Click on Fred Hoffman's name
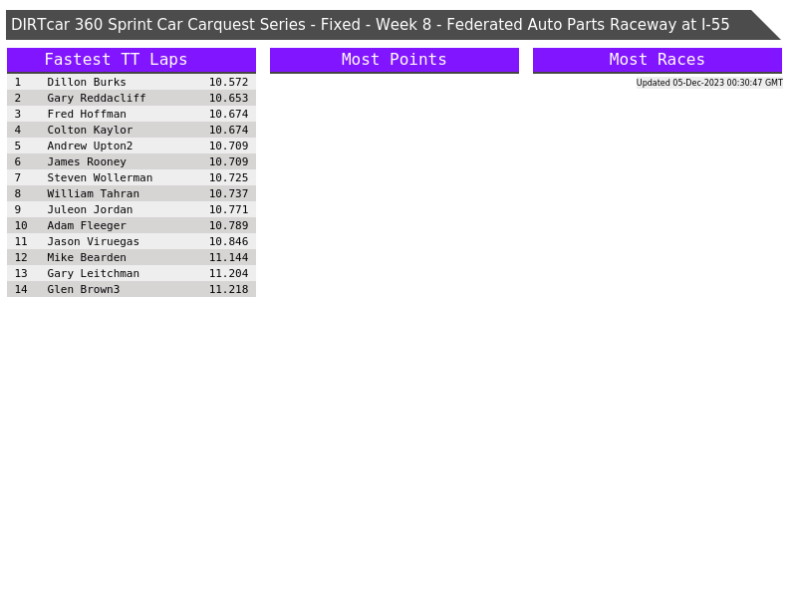This screenshot has width=797, height=598. (x=87, y=114)
